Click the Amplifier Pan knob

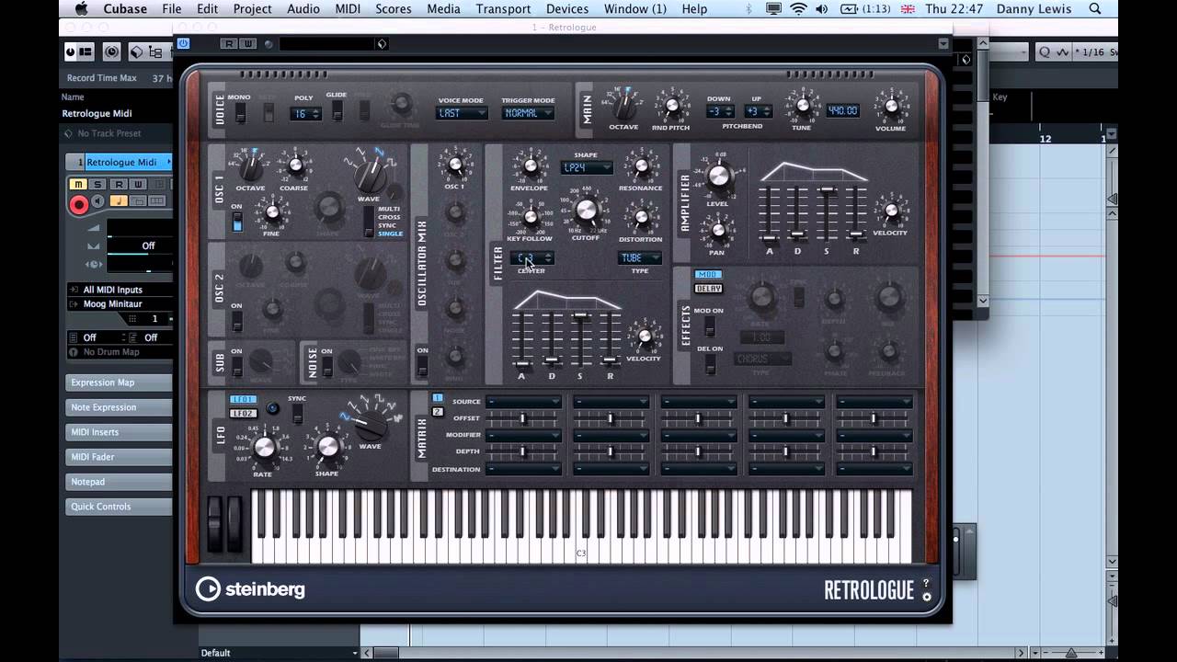(719, 230)
